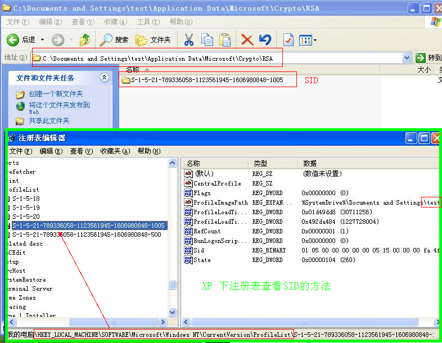The image size is (442, 343).
Task: Toggle the Folders (文件夹) pane button
Action: [153, 40]
